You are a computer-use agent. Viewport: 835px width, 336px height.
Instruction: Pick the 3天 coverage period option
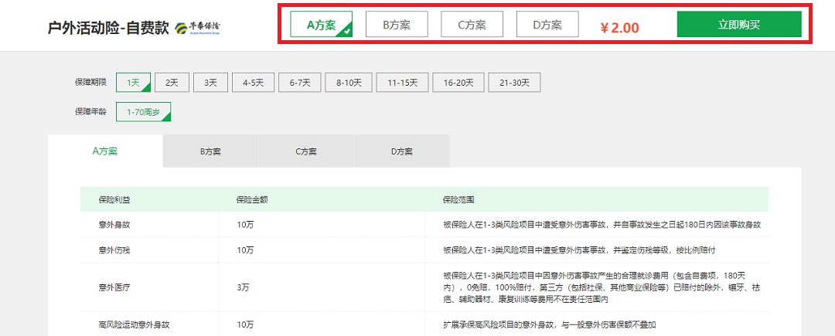210,82
